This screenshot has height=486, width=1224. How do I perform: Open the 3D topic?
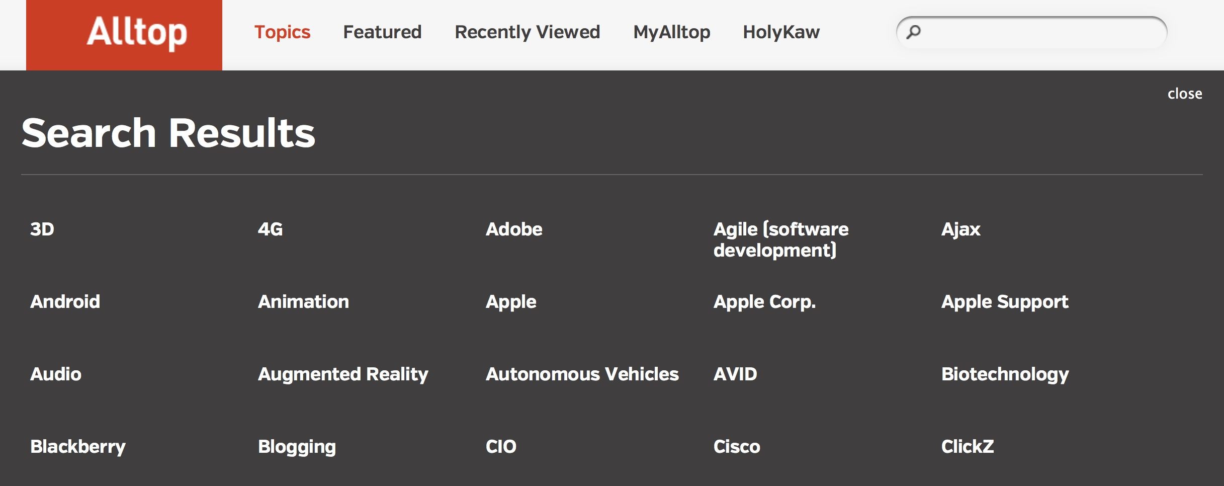[x=42, y=229]
